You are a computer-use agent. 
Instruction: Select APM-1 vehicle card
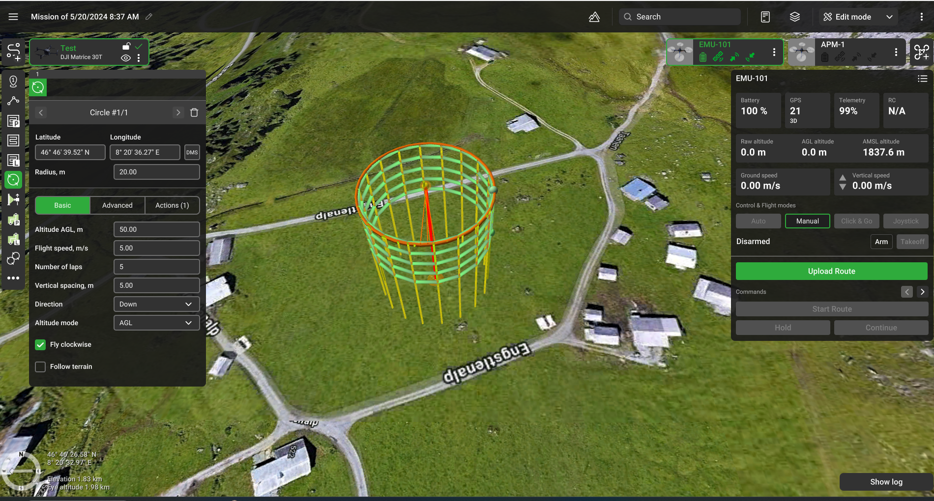pyautogui.click(x=846, y=52)
